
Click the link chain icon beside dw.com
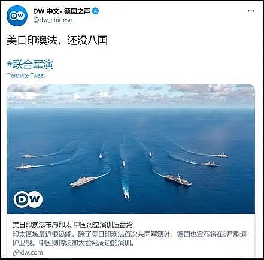[16, 253]
